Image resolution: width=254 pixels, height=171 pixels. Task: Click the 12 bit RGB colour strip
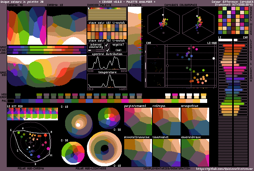pos(33,114)
